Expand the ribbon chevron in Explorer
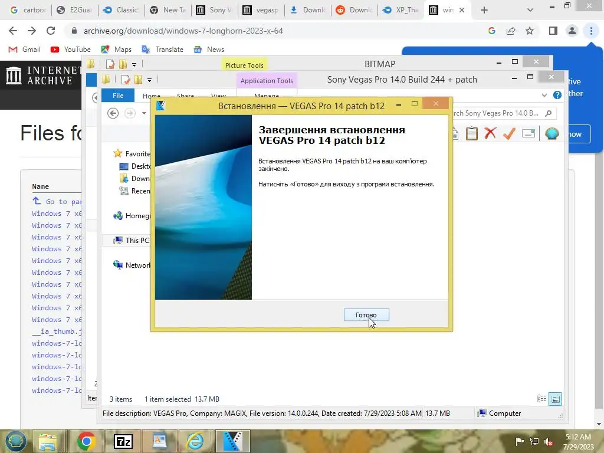The width and height of the screenshot is (604, 453). point(544,95)
